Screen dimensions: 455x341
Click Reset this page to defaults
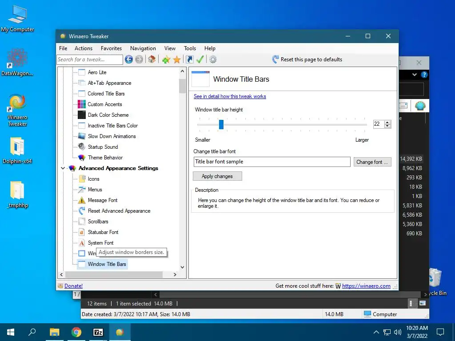tap(307, 59)
